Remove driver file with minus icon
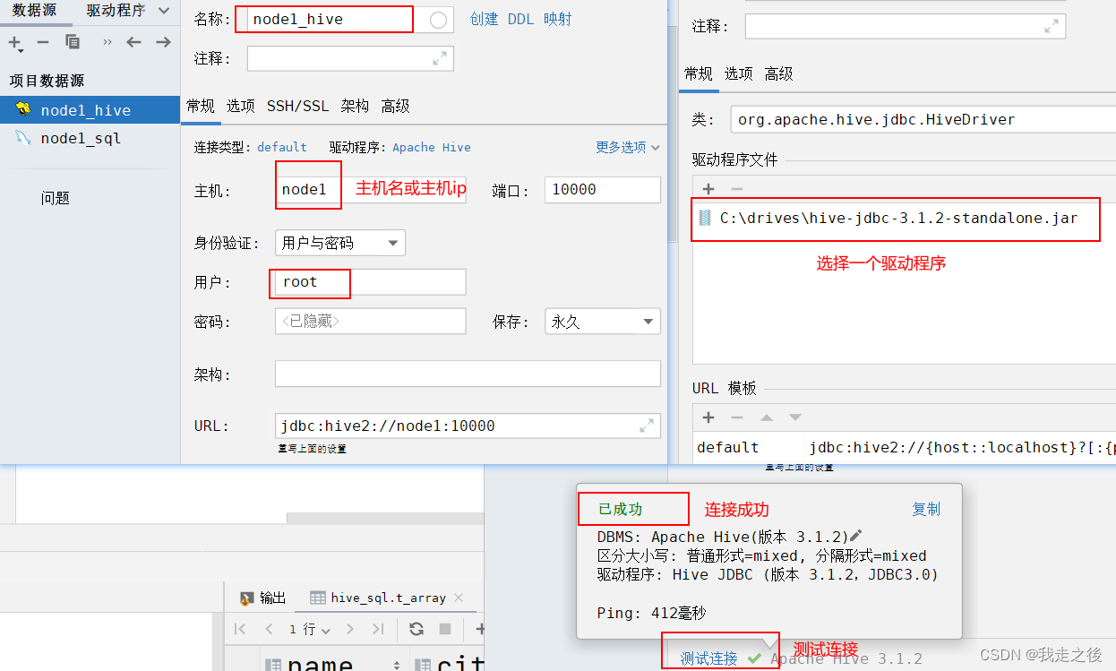Viewport: 1116px width, 671px height. point(736,189)
